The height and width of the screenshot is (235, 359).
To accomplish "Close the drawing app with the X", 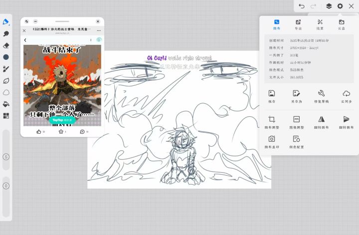I will [351, 6].
